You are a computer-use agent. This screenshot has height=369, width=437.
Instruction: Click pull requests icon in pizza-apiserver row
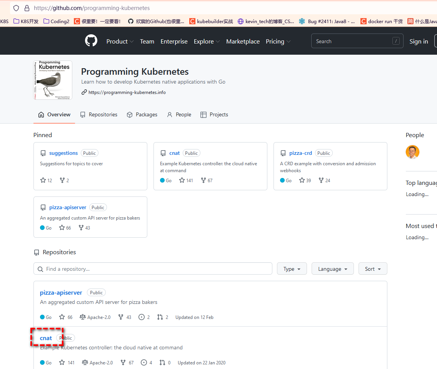click(160, 317)
